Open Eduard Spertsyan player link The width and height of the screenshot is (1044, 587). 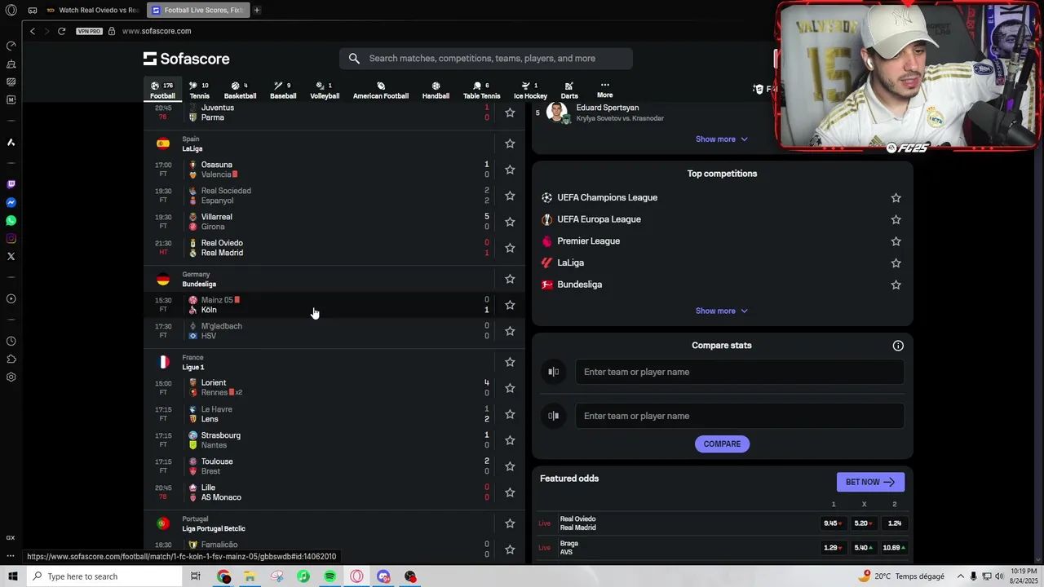(x=608, y=108)
